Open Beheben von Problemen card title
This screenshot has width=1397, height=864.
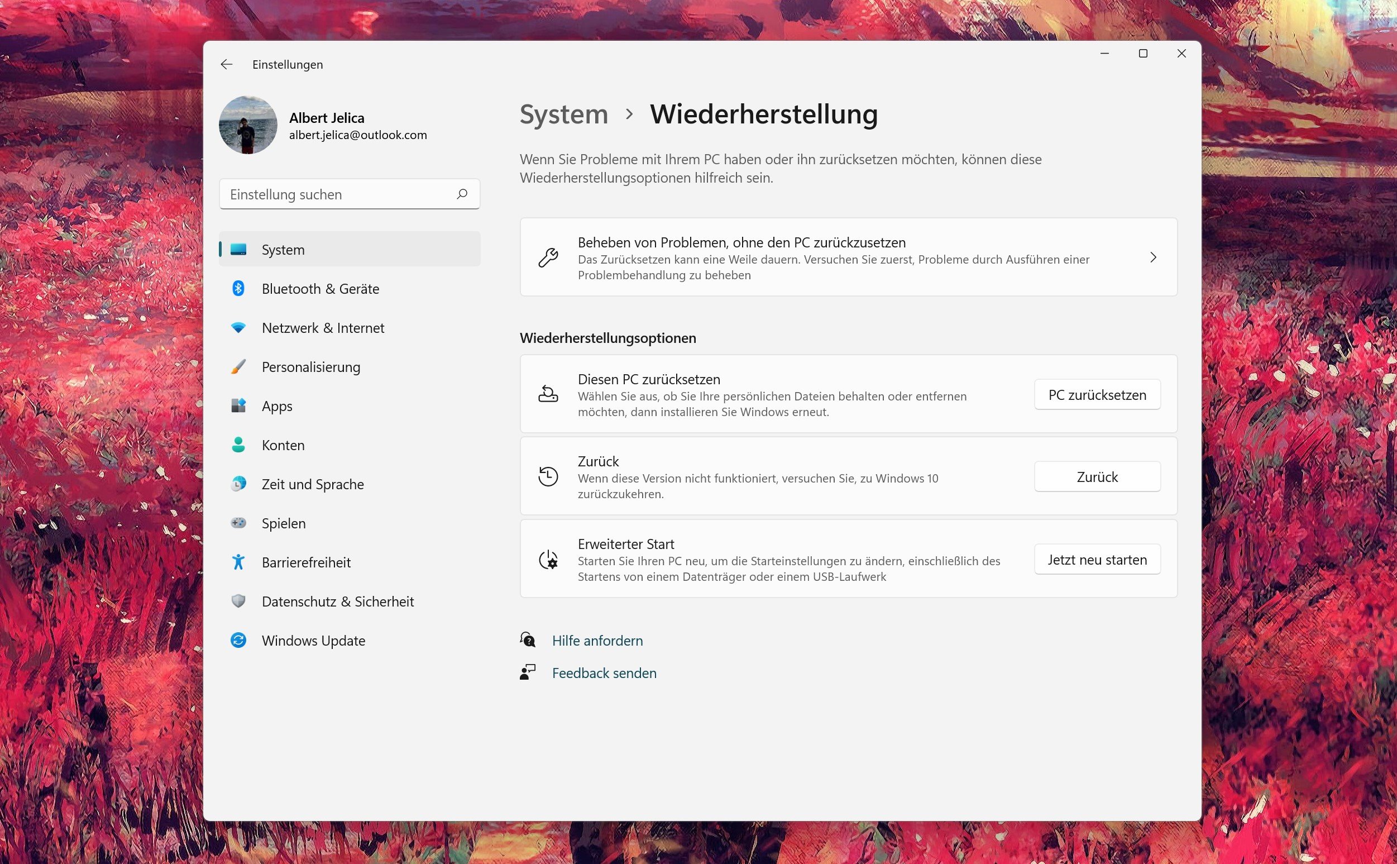tap(741, 242)
